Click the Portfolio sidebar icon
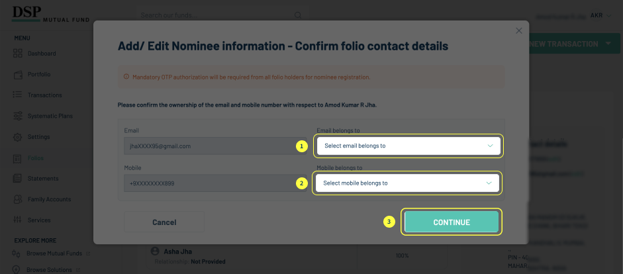 coord(18,74)
